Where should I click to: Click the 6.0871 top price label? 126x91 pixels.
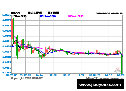pyautogui.click(x=7, y=15)
